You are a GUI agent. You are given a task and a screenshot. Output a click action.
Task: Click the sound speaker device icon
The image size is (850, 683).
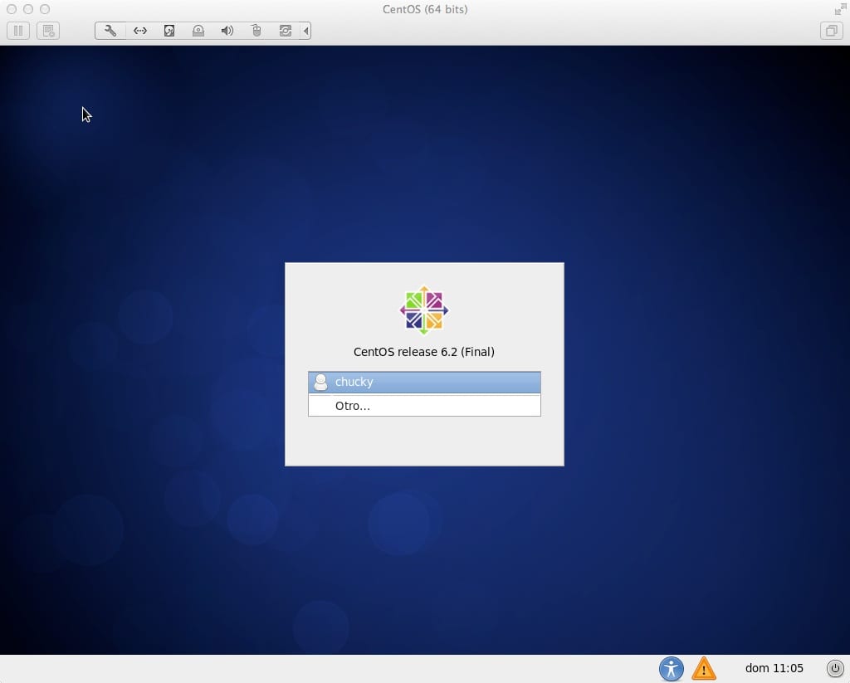(227, 31)
